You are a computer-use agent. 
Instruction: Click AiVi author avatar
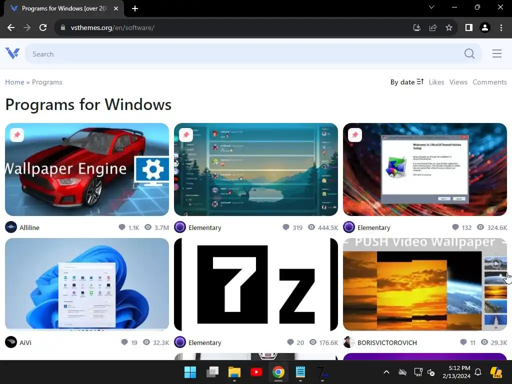tap(11, 342)
